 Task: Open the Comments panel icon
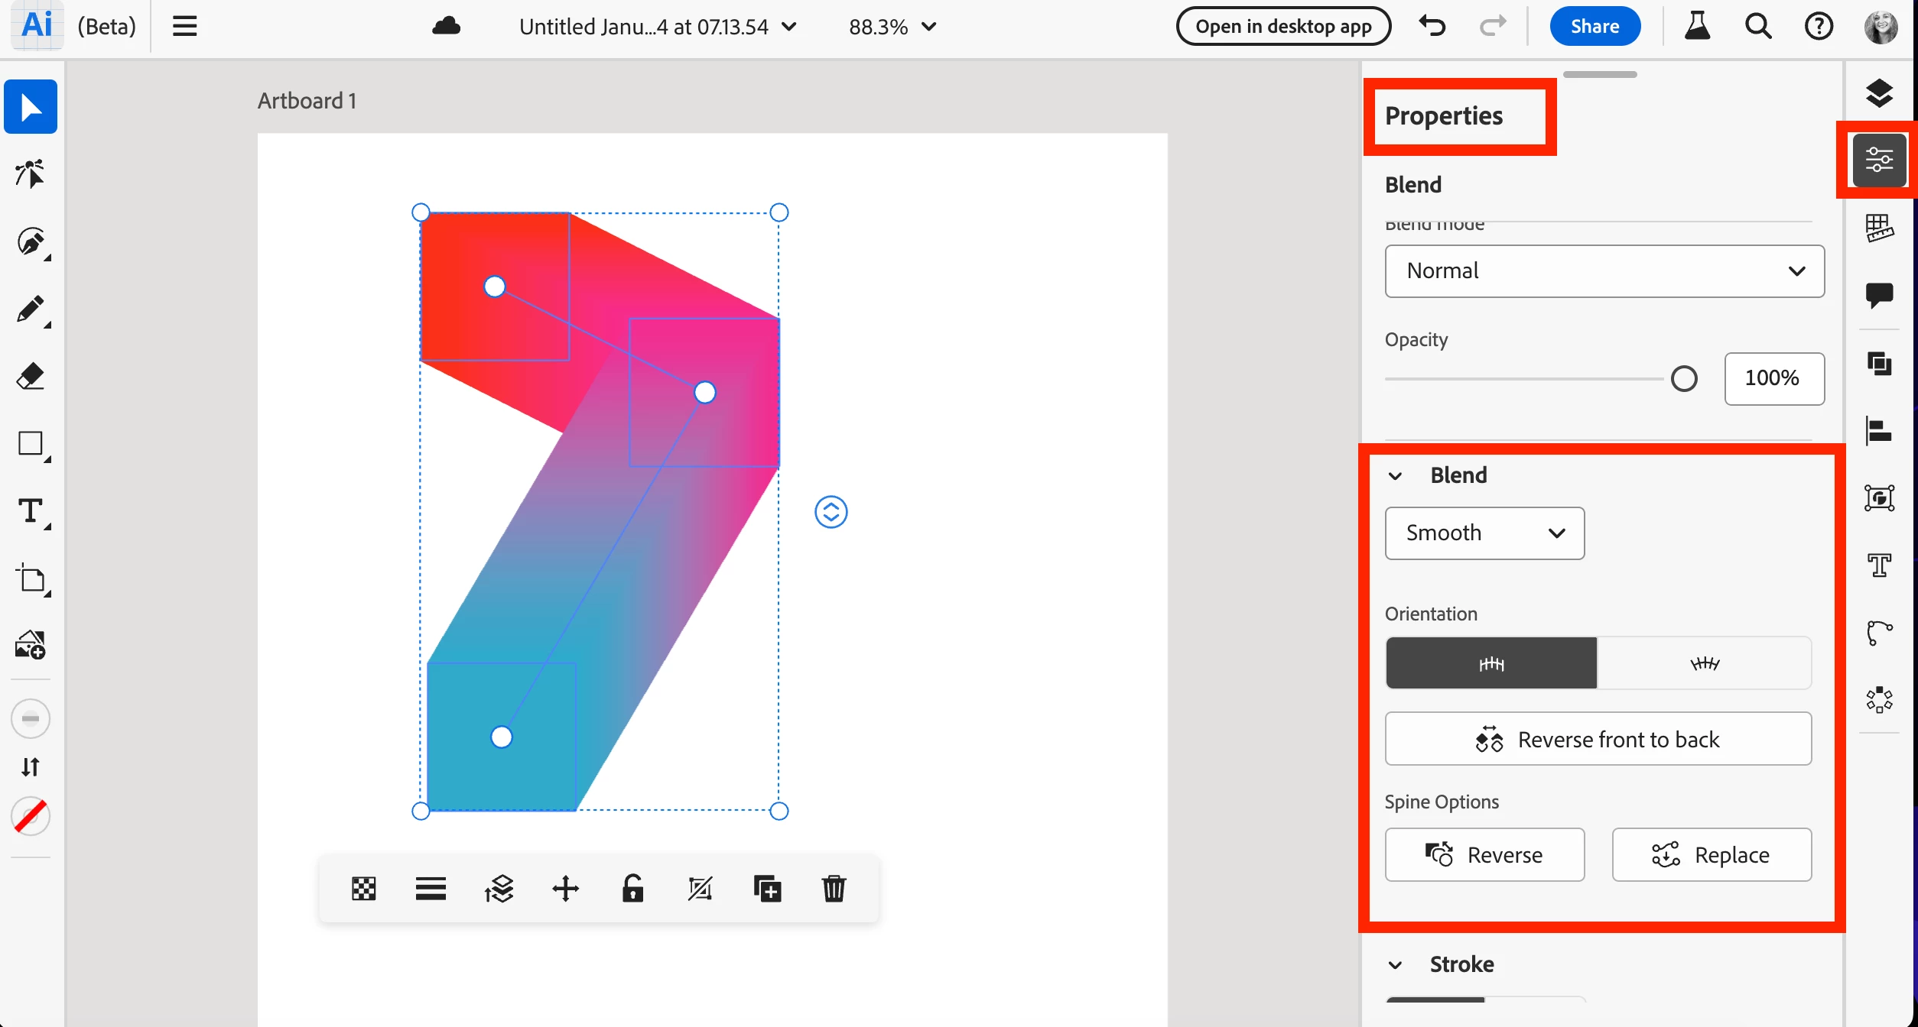click(1879, 294)
